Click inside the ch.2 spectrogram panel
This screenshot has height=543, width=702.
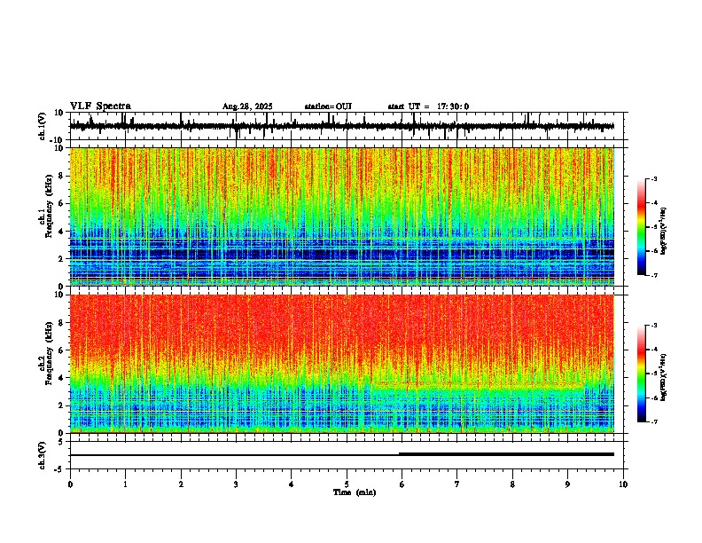(x=347, y=364)
